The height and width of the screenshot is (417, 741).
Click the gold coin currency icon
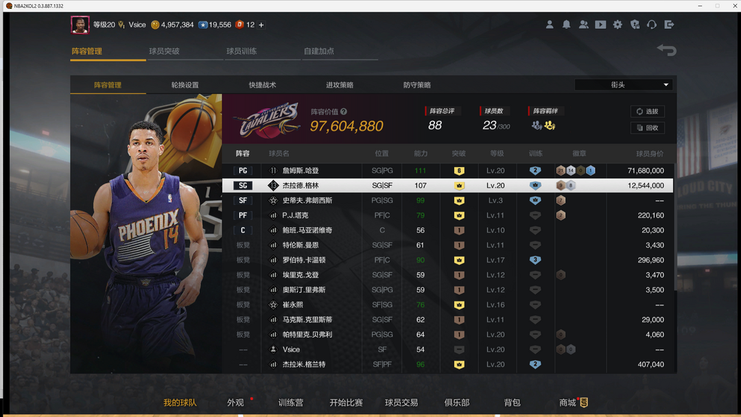[155, 25]
